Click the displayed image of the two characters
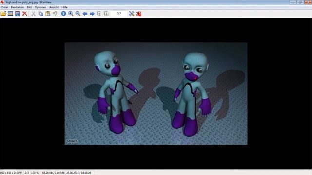 pos(156,94)
